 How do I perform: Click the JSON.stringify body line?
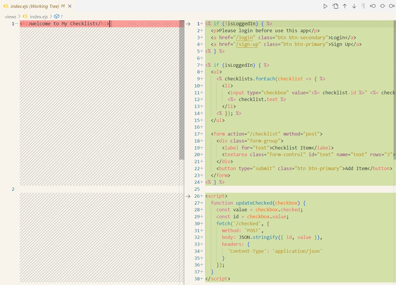tap(272, 237)
